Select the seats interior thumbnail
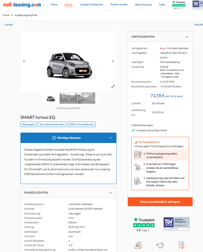Image resolution: width=203 pixels, height=252 pixels. [x=86, y=98]
